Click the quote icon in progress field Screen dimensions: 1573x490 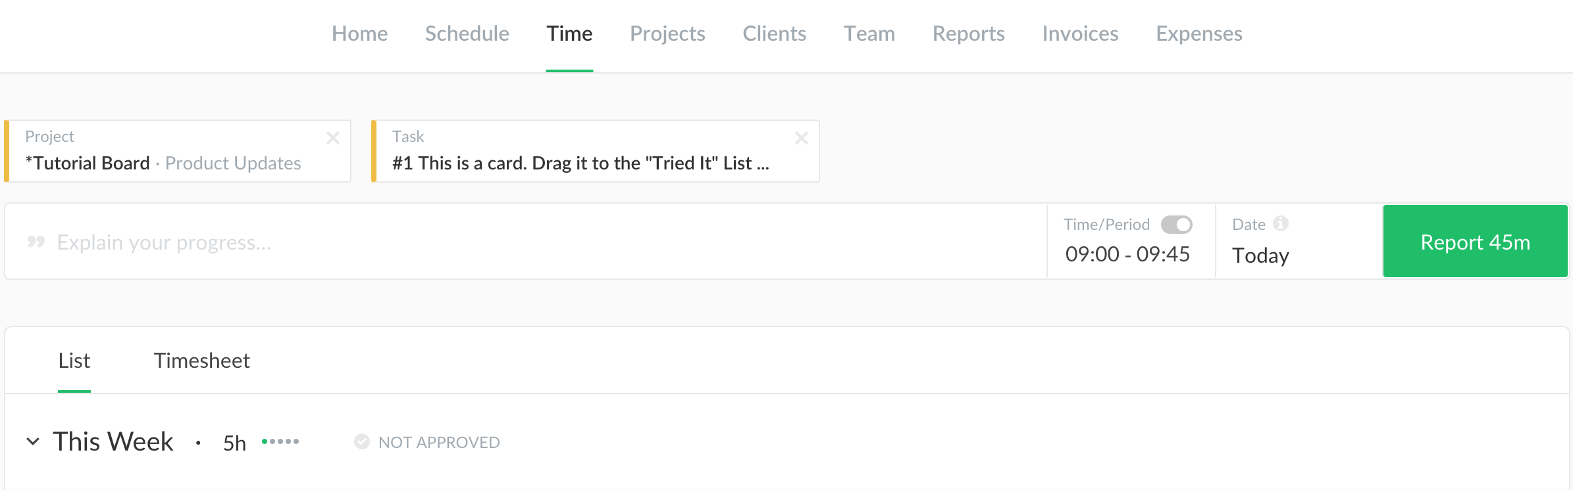coord(36,242)
